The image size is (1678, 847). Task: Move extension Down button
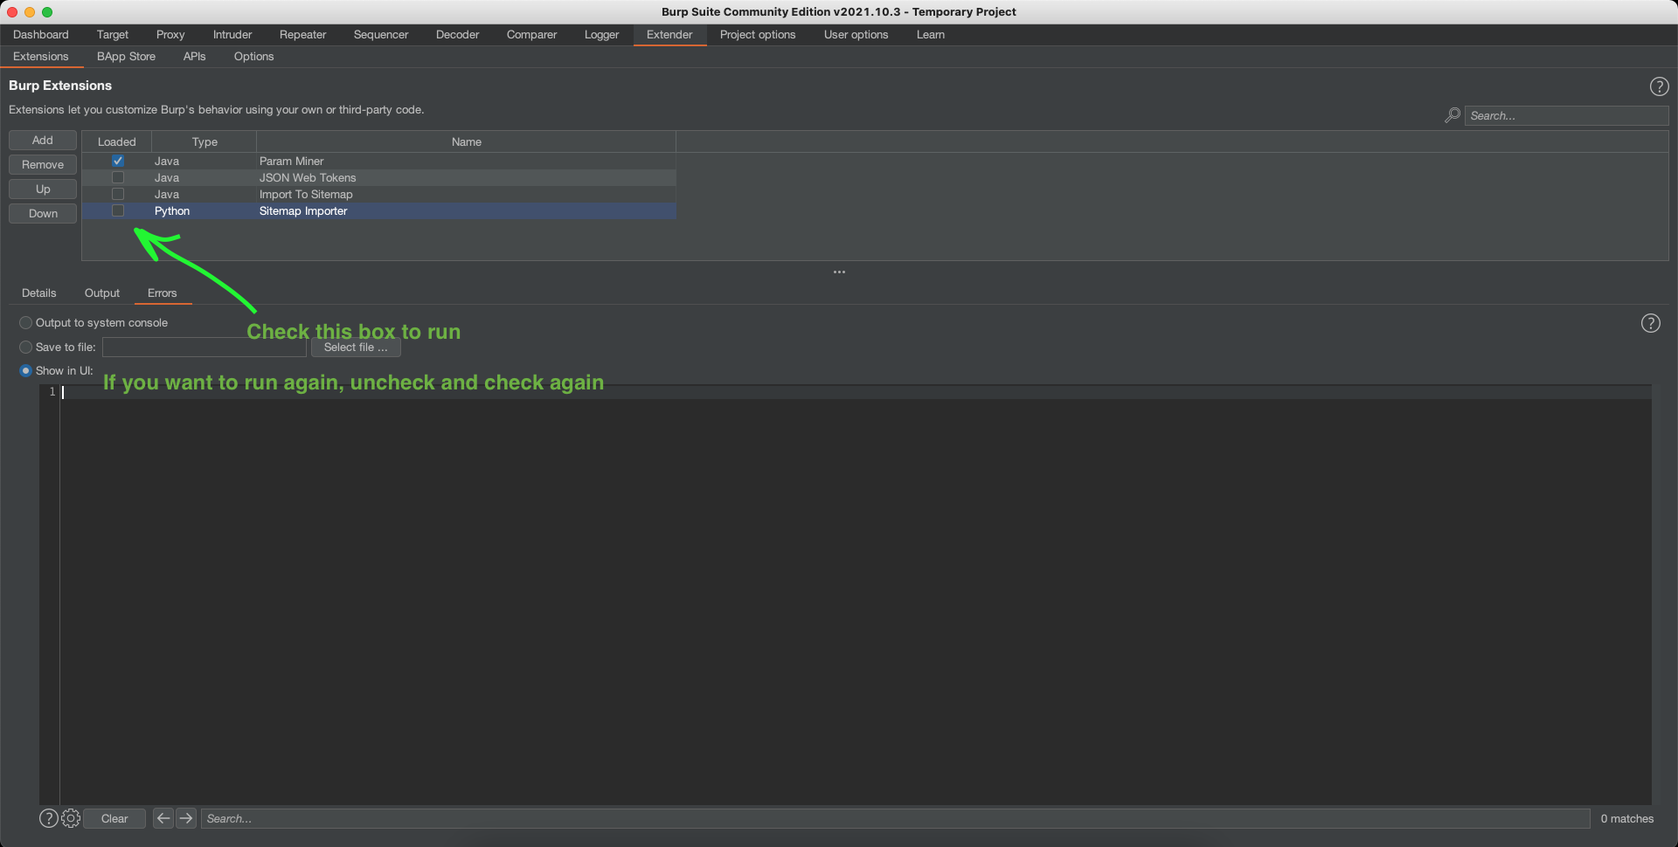[43, 214]
